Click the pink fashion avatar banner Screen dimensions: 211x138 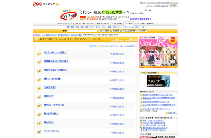[158, 52]
